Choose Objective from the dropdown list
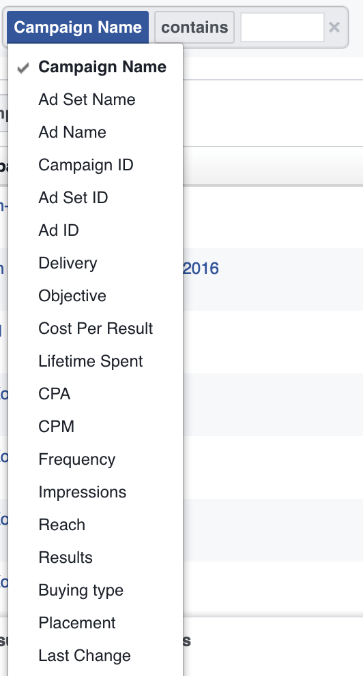This screenshot has width=363, height=676. point(96,296)
